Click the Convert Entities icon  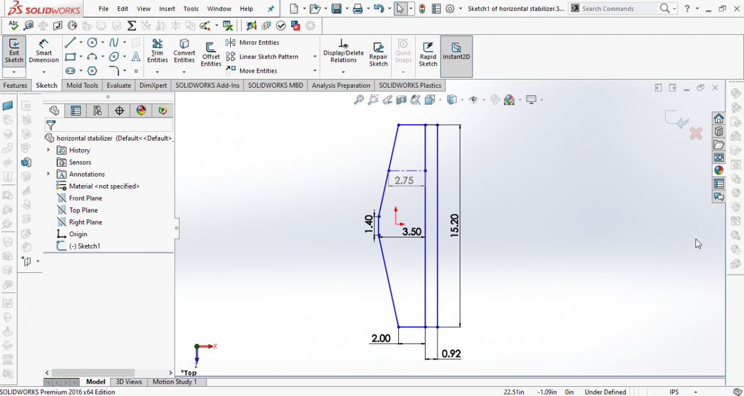click(x=184, y=52)
